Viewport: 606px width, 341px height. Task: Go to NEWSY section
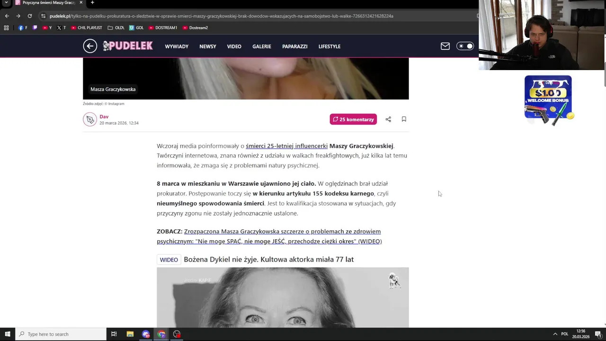pos(208,46)
